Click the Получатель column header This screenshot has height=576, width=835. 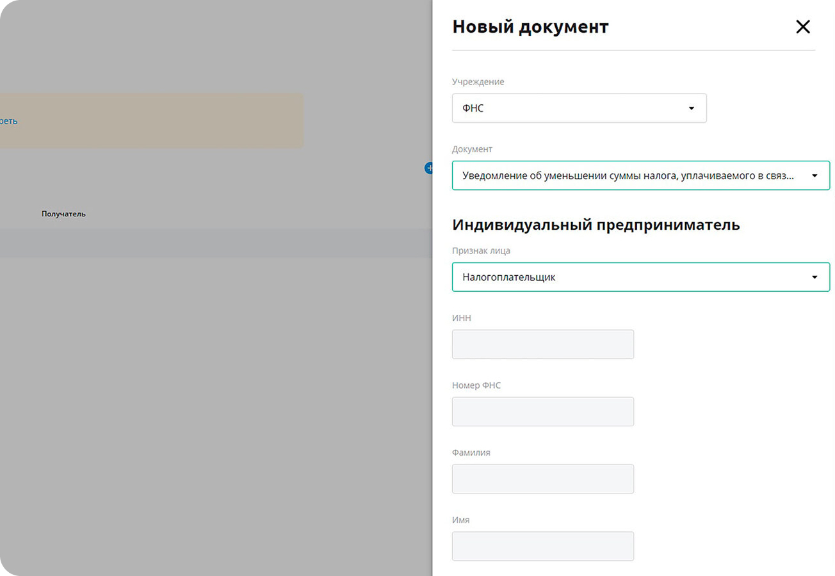coord(63,214)
